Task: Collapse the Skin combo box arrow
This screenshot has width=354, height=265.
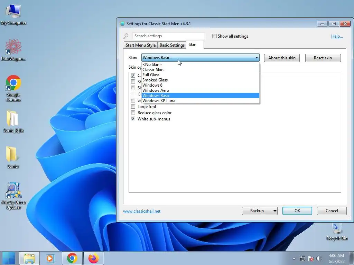Action: pyautogui.click(x=257, y=58)
